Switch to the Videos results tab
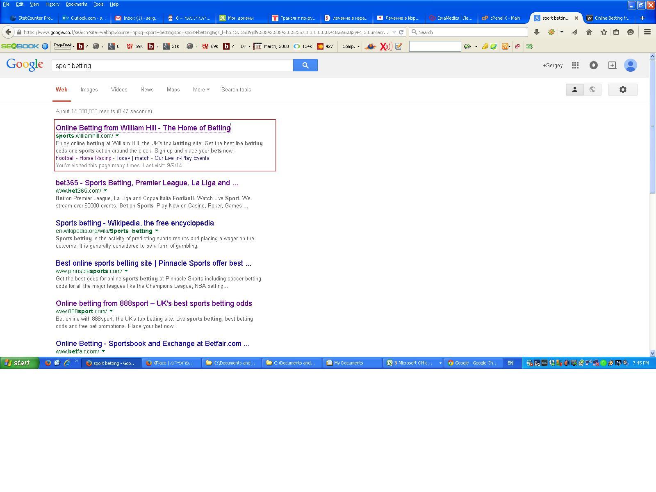The height and width of the screenshot is (492, 656). (x=119, y=89)
